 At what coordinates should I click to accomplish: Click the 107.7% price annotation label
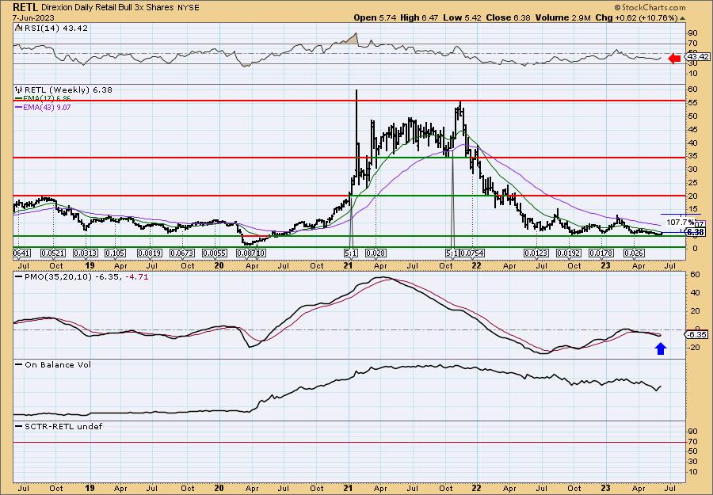click(681, 223)
